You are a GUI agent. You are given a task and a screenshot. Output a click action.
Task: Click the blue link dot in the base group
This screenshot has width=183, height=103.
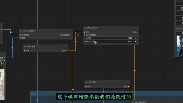37,100
